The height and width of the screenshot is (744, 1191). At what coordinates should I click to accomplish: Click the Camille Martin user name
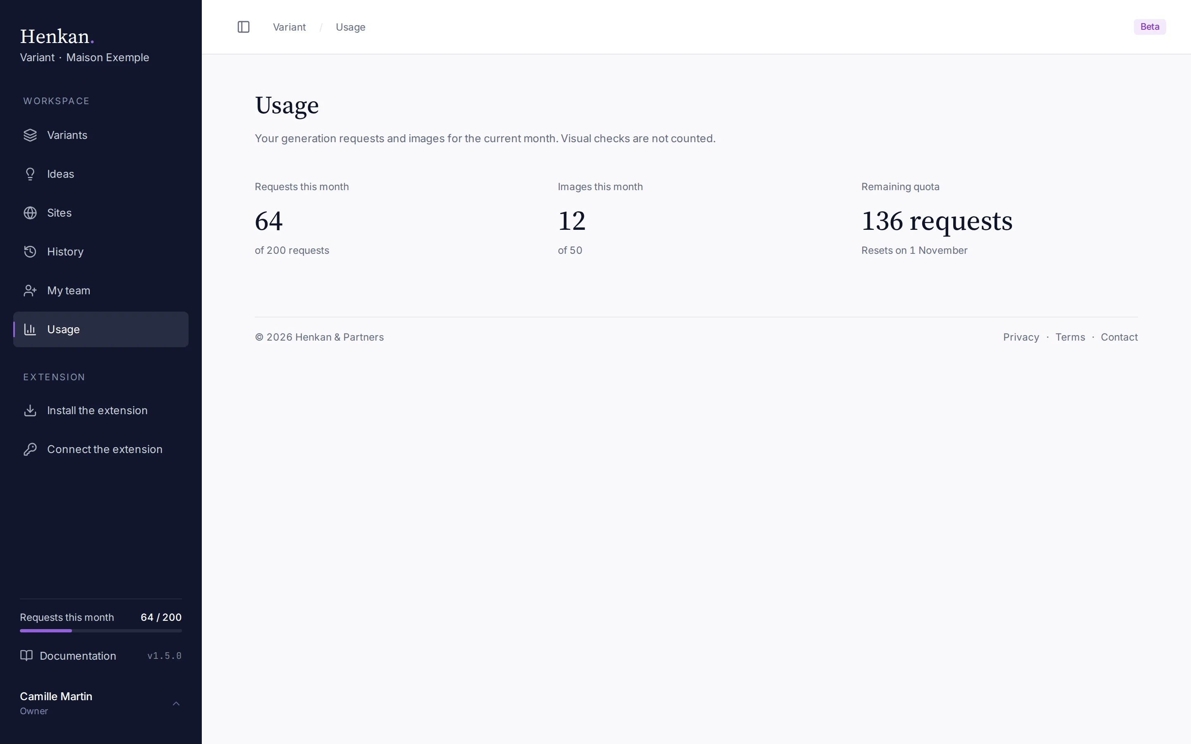click(x=56, y=696)
